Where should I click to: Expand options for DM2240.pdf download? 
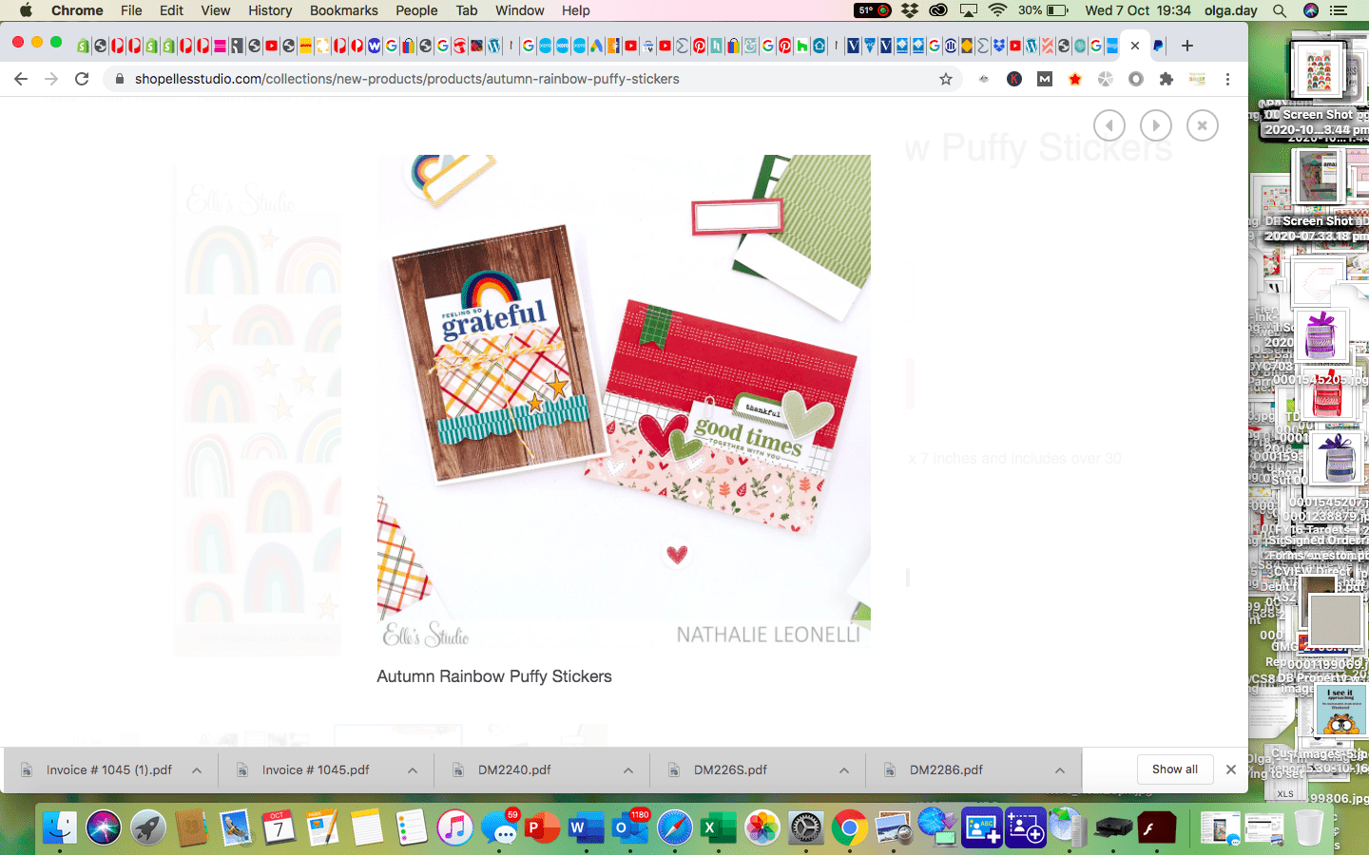pos(628,770)
